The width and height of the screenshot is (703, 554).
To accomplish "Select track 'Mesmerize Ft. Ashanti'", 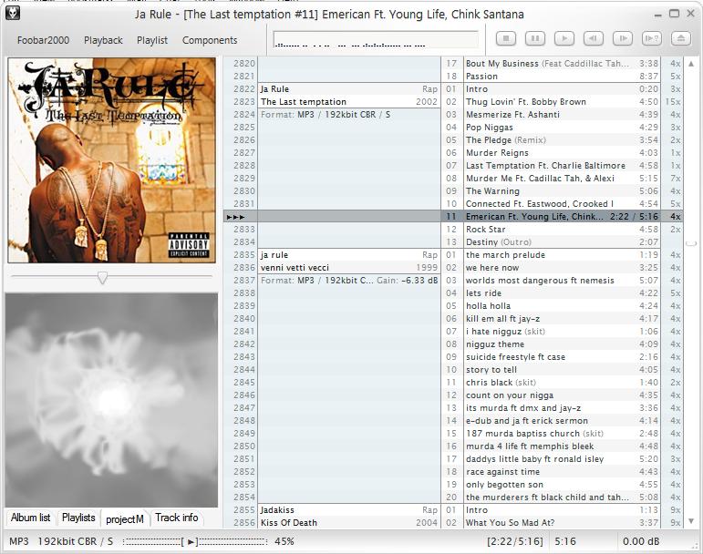I will tap(562, 115).
